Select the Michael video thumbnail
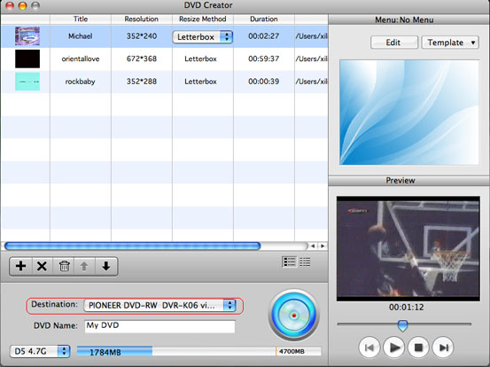This screenshot has width=490, height=367. pos(27,36)
